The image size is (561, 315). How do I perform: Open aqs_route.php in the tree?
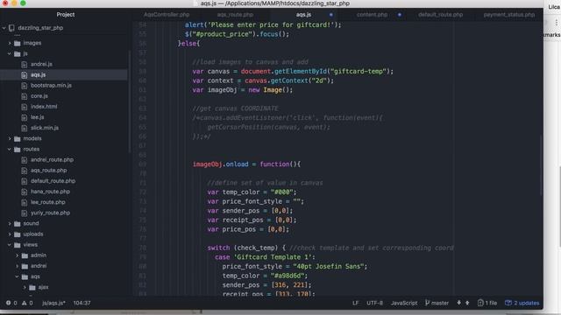[49, 171]
